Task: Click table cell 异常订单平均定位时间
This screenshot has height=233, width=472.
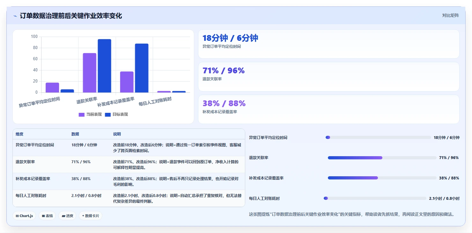Action: pos(35,145)
